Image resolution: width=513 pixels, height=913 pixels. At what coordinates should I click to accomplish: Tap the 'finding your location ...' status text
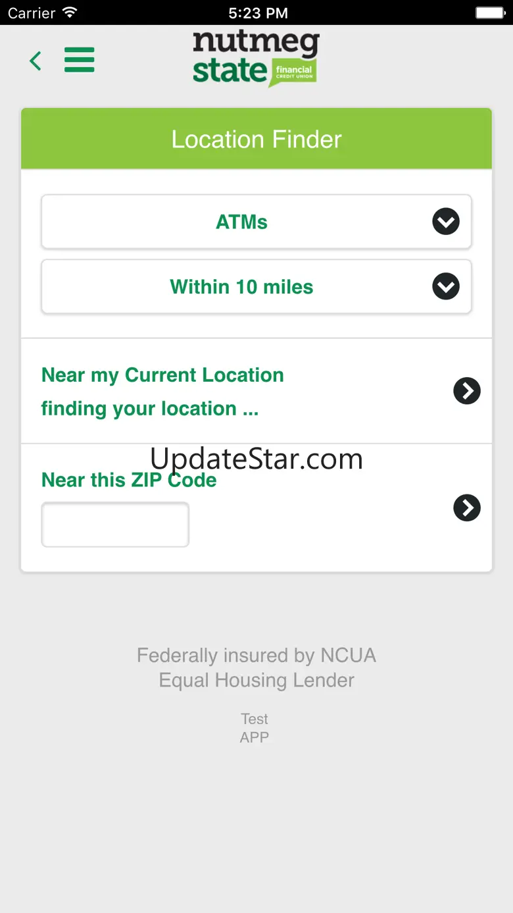click(x=150, y=409)
